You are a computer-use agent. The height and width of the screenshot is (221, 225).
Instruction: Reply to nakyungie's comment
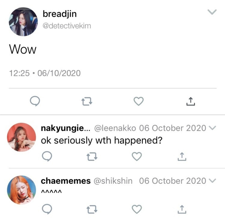click(47, 156)
